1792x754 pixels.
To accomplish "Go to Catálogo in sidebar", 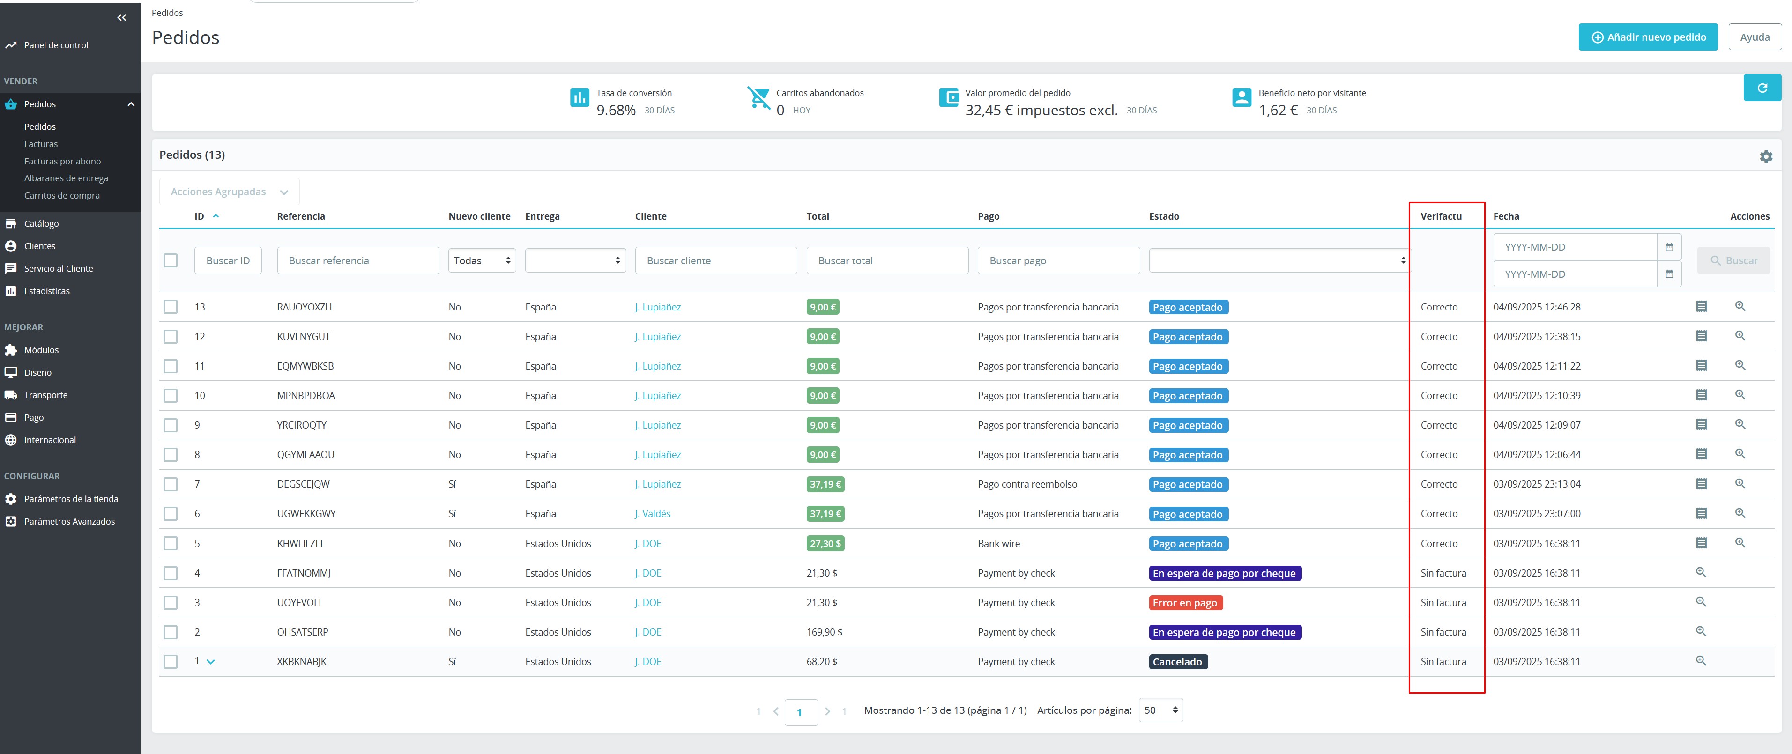I will pos(41,223).
